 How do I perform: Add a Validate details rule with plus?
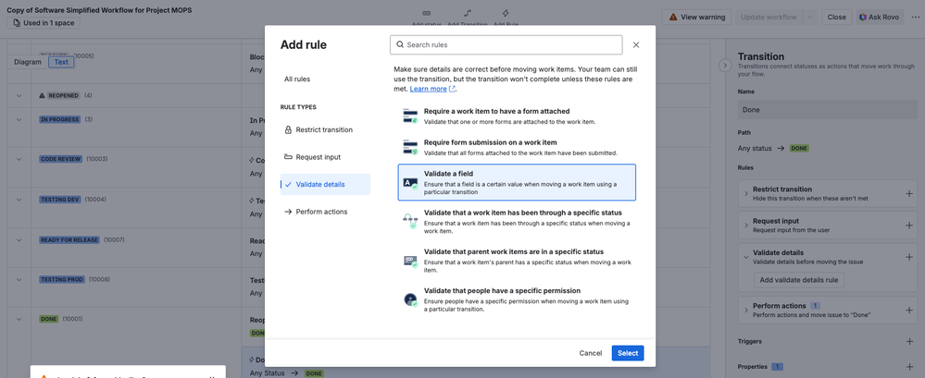(x=908, y=257)
